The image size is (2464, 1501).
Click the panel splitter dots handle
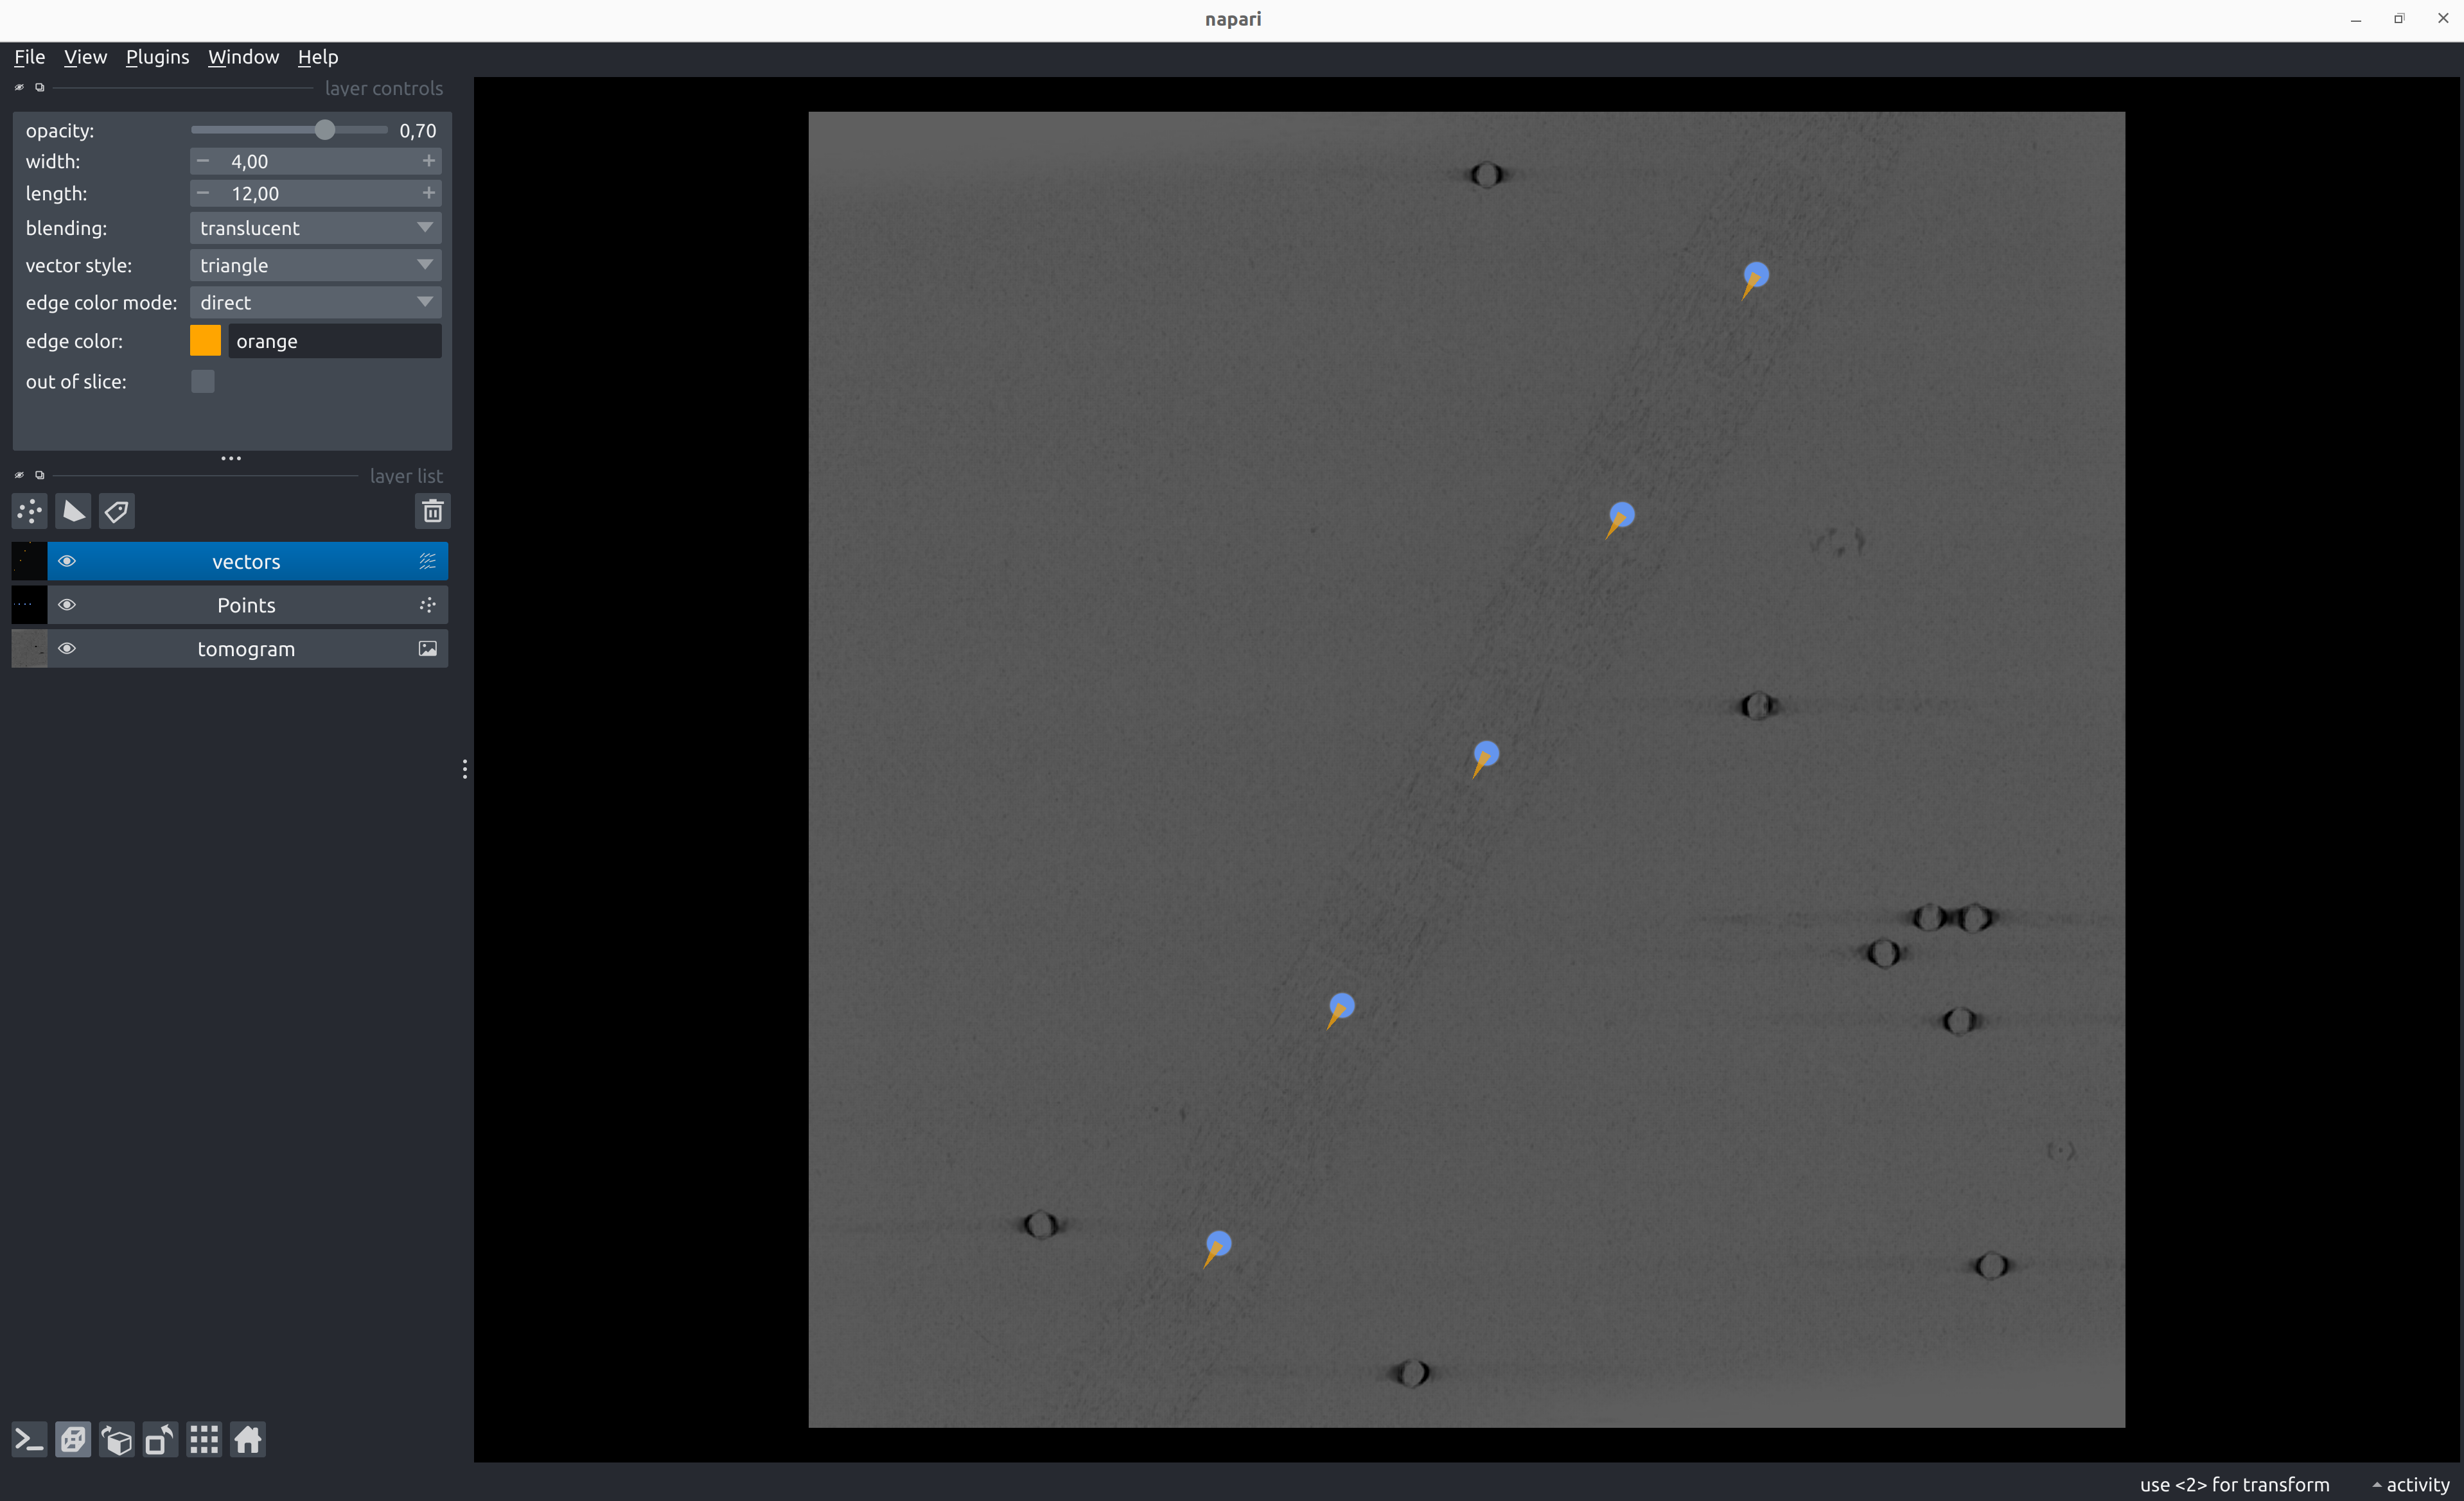pos(231,458)
